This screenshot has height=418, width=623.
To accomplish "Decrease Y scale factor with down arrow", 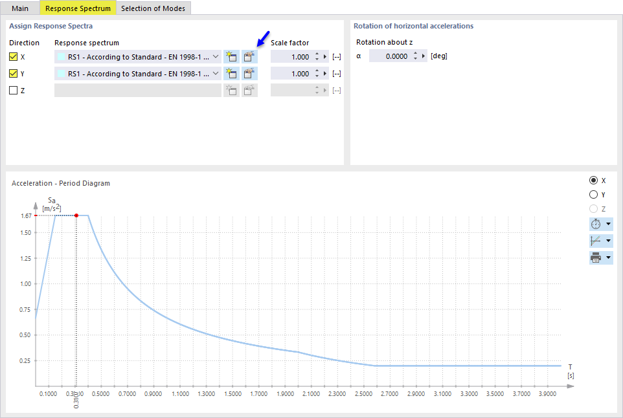I will pyautogui.click(x=317, y=76).
